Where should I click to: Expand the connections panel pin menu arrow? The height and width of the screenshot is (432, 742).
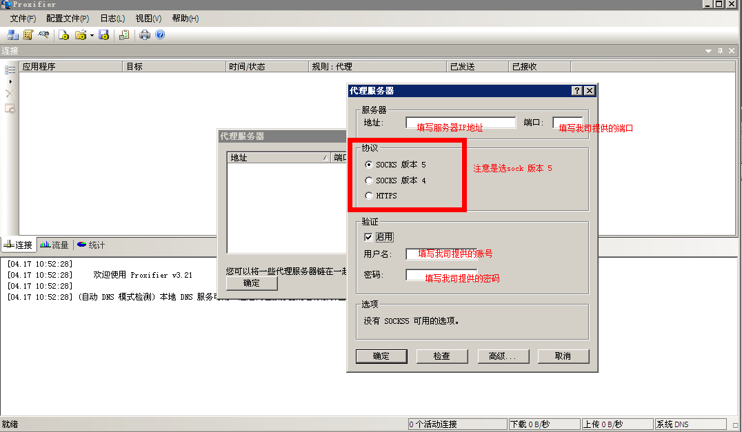(x=708, y=51)
